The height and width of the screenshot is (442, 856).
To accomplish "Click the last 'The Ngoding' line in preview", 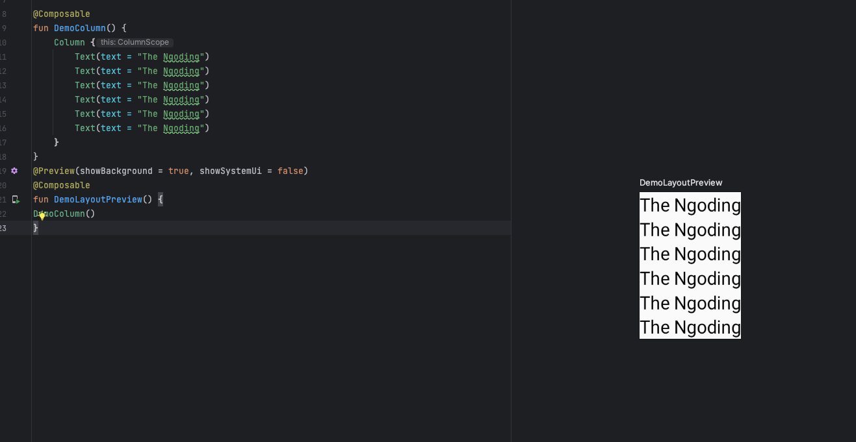I will pyautogui.click(x=690, y=327).
